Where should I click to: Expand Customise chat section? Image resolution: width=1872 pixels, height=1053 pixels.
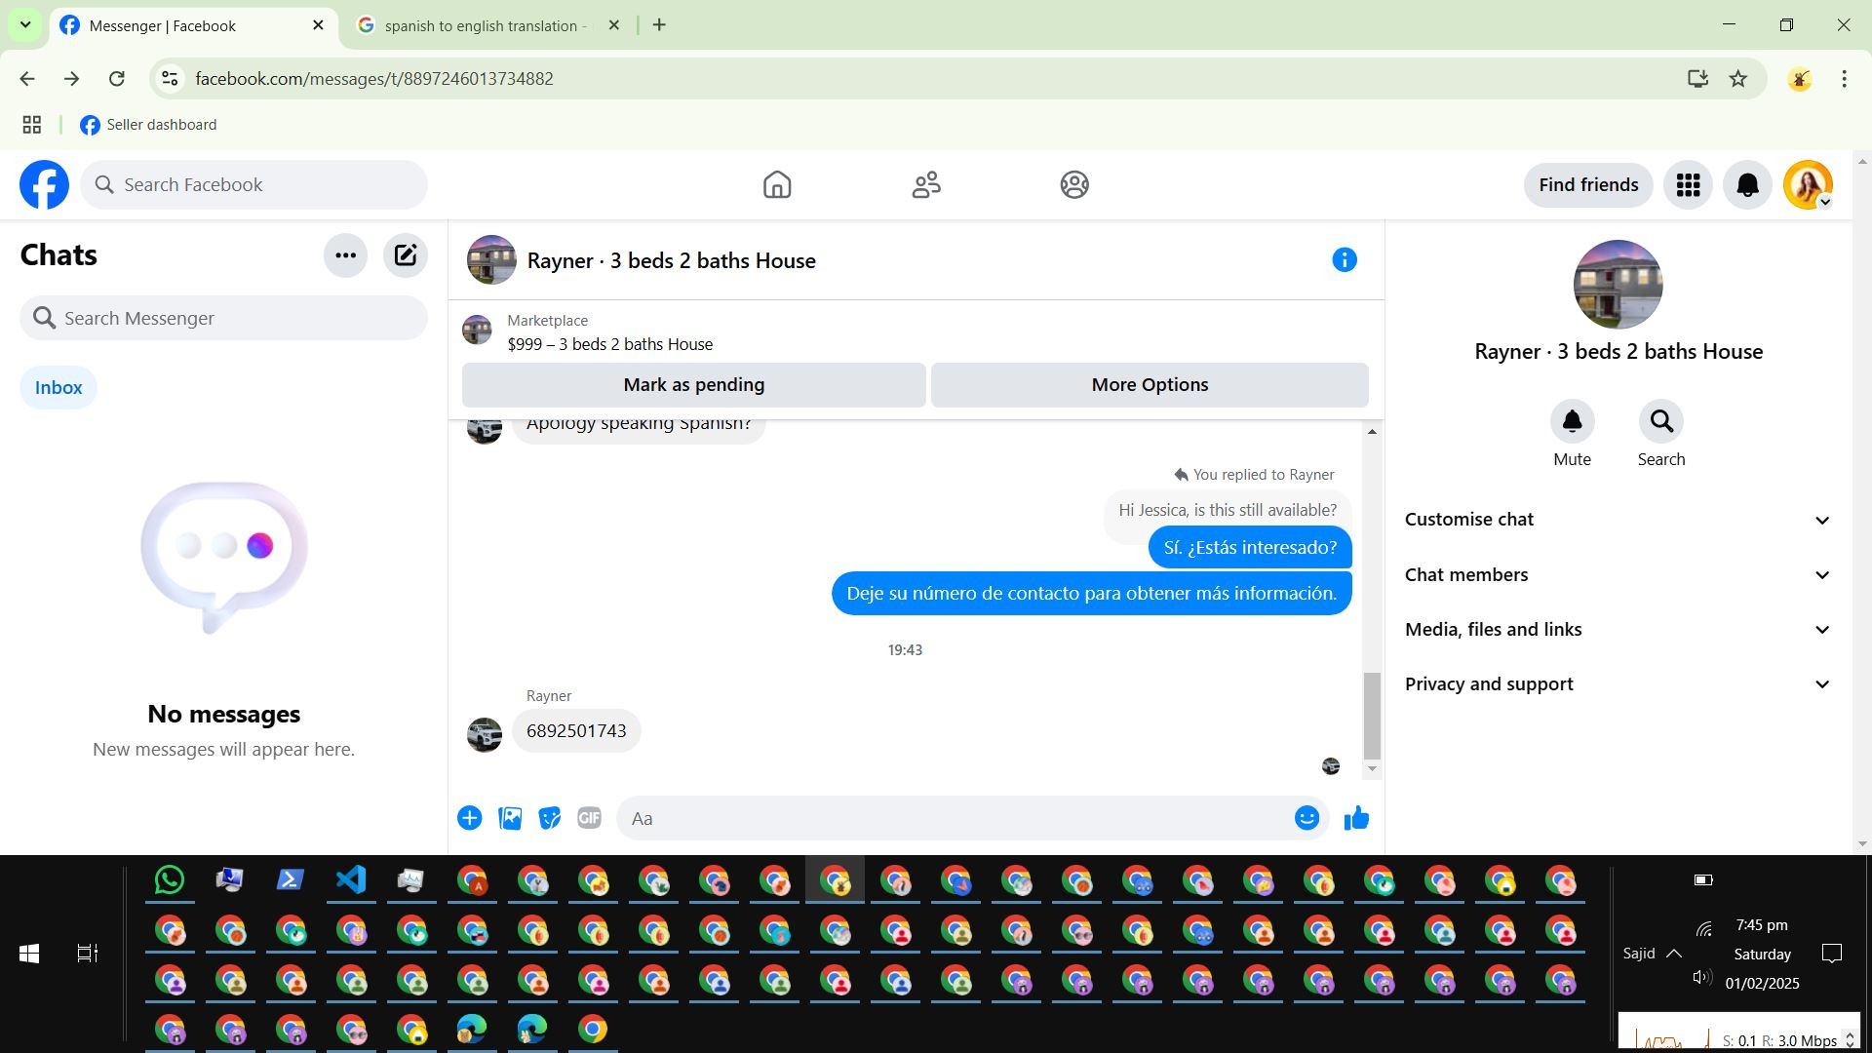tap(1617, 520)
